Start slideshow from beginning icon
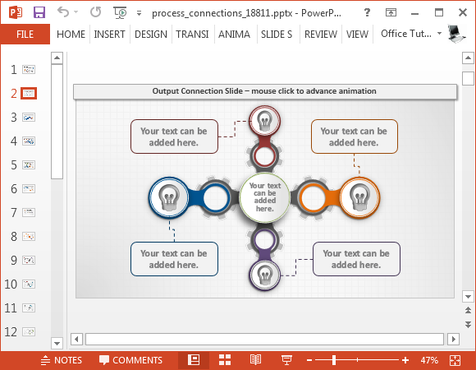The image size is (476, 370). 120,12
